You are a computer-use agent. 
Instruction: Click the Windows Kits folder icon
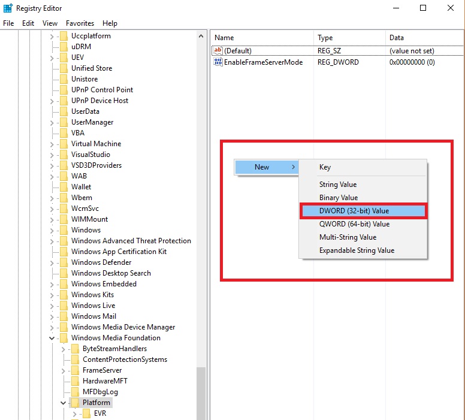tap(64, 295)
